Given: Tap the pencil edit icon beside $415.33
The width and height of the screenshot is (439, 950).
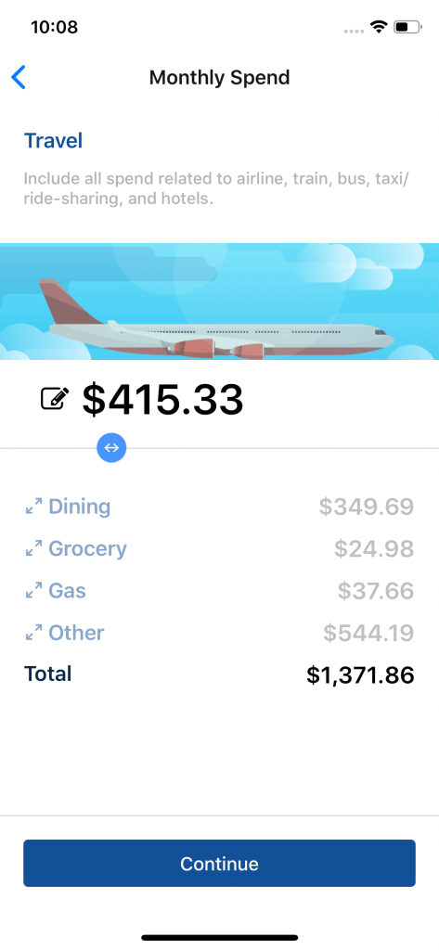Looking at the screenshot, I should coord(55,399).
